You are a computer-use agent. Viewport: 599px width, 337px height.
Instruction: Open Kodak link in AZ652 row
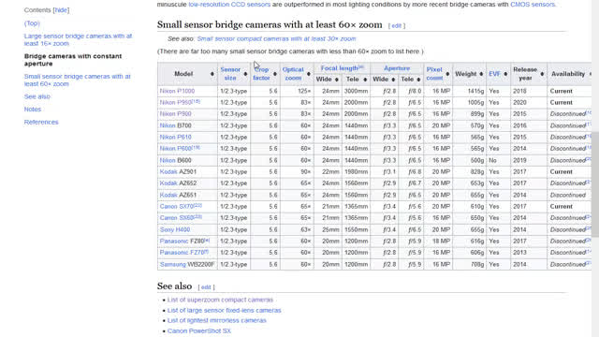[x=168, y=183]
